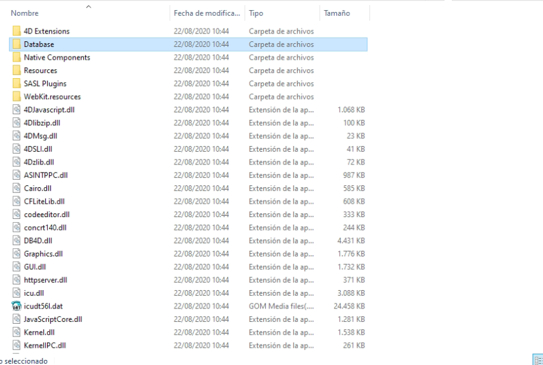Click the concrt140.dll file icon
Screen dimensions: 543x365
pyautogui.click(x=17, y=227)
